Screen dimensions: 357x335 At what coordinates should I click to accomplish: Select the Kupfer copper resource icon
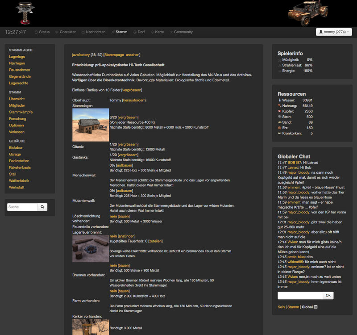click(x=279, y=111)
